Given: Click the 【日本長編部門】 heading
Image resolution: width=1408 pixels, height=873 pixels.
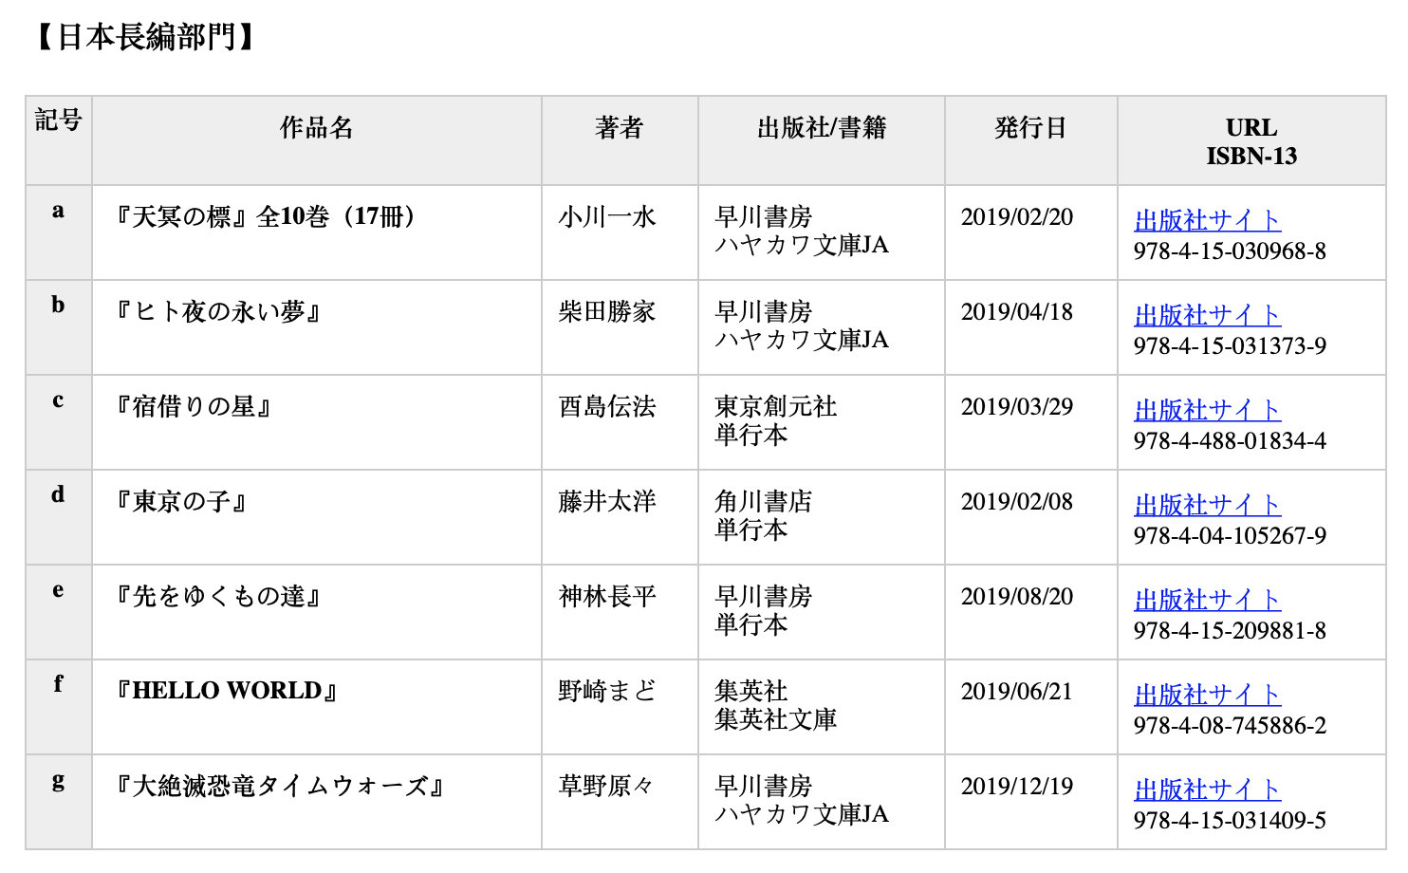Looking at the screenshot, I should click(145, 37).
